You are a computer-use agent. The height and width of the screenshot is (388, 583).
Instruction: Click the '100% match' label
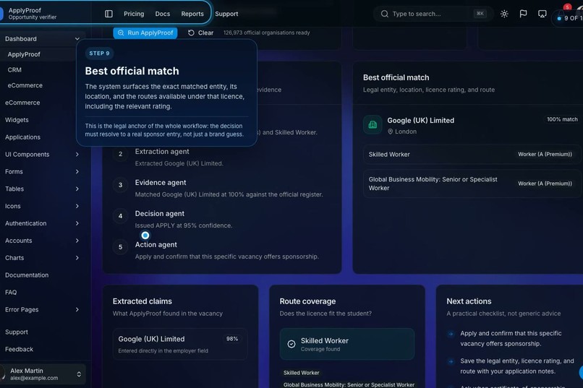pyautogui.click(x=562, y=119)
